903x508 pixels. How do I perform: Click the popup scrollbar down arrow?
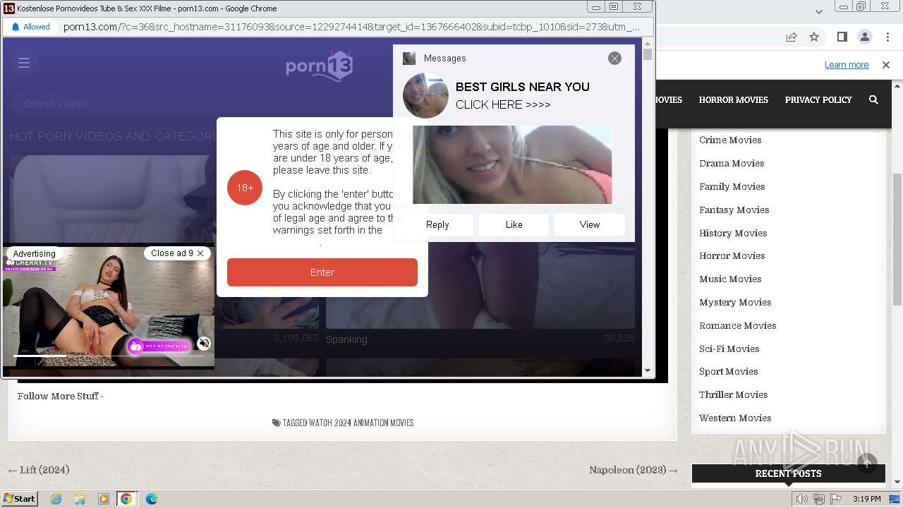[x=648, y=370]
